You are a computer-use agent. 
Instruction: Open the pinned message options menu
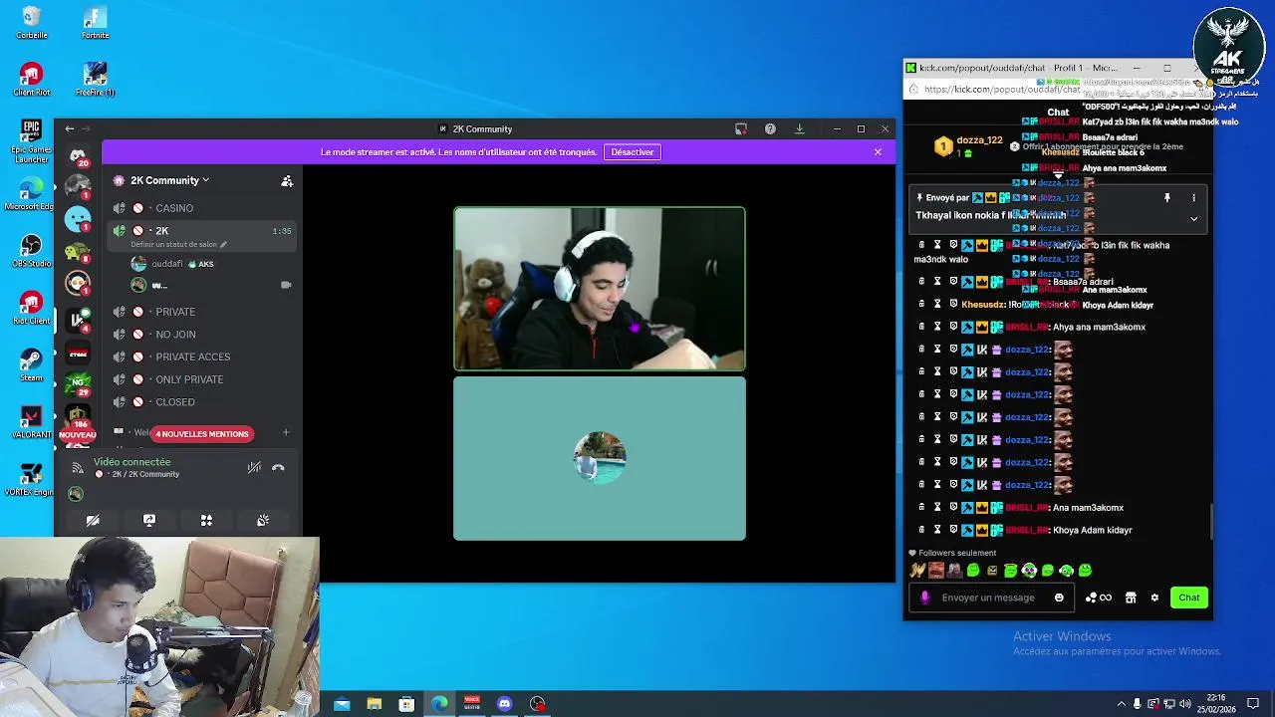tap(1193, 198)
